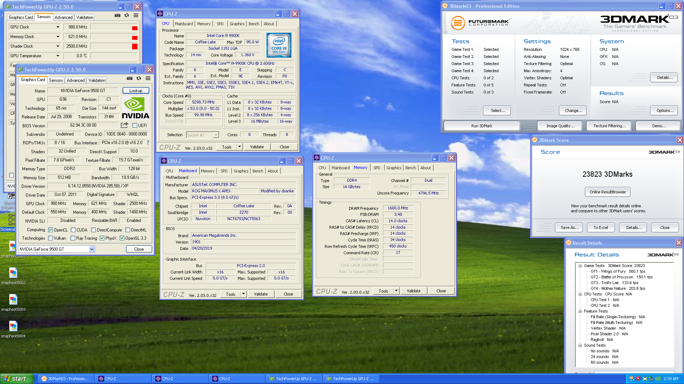Click the refresh icon in GPU-Z Graphics Card window
The height and width of the screenshot is (384, 684).
139,79
